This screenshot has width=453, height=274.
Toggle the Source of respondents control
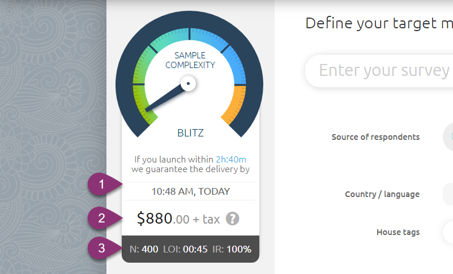click(x=448, y=136)
